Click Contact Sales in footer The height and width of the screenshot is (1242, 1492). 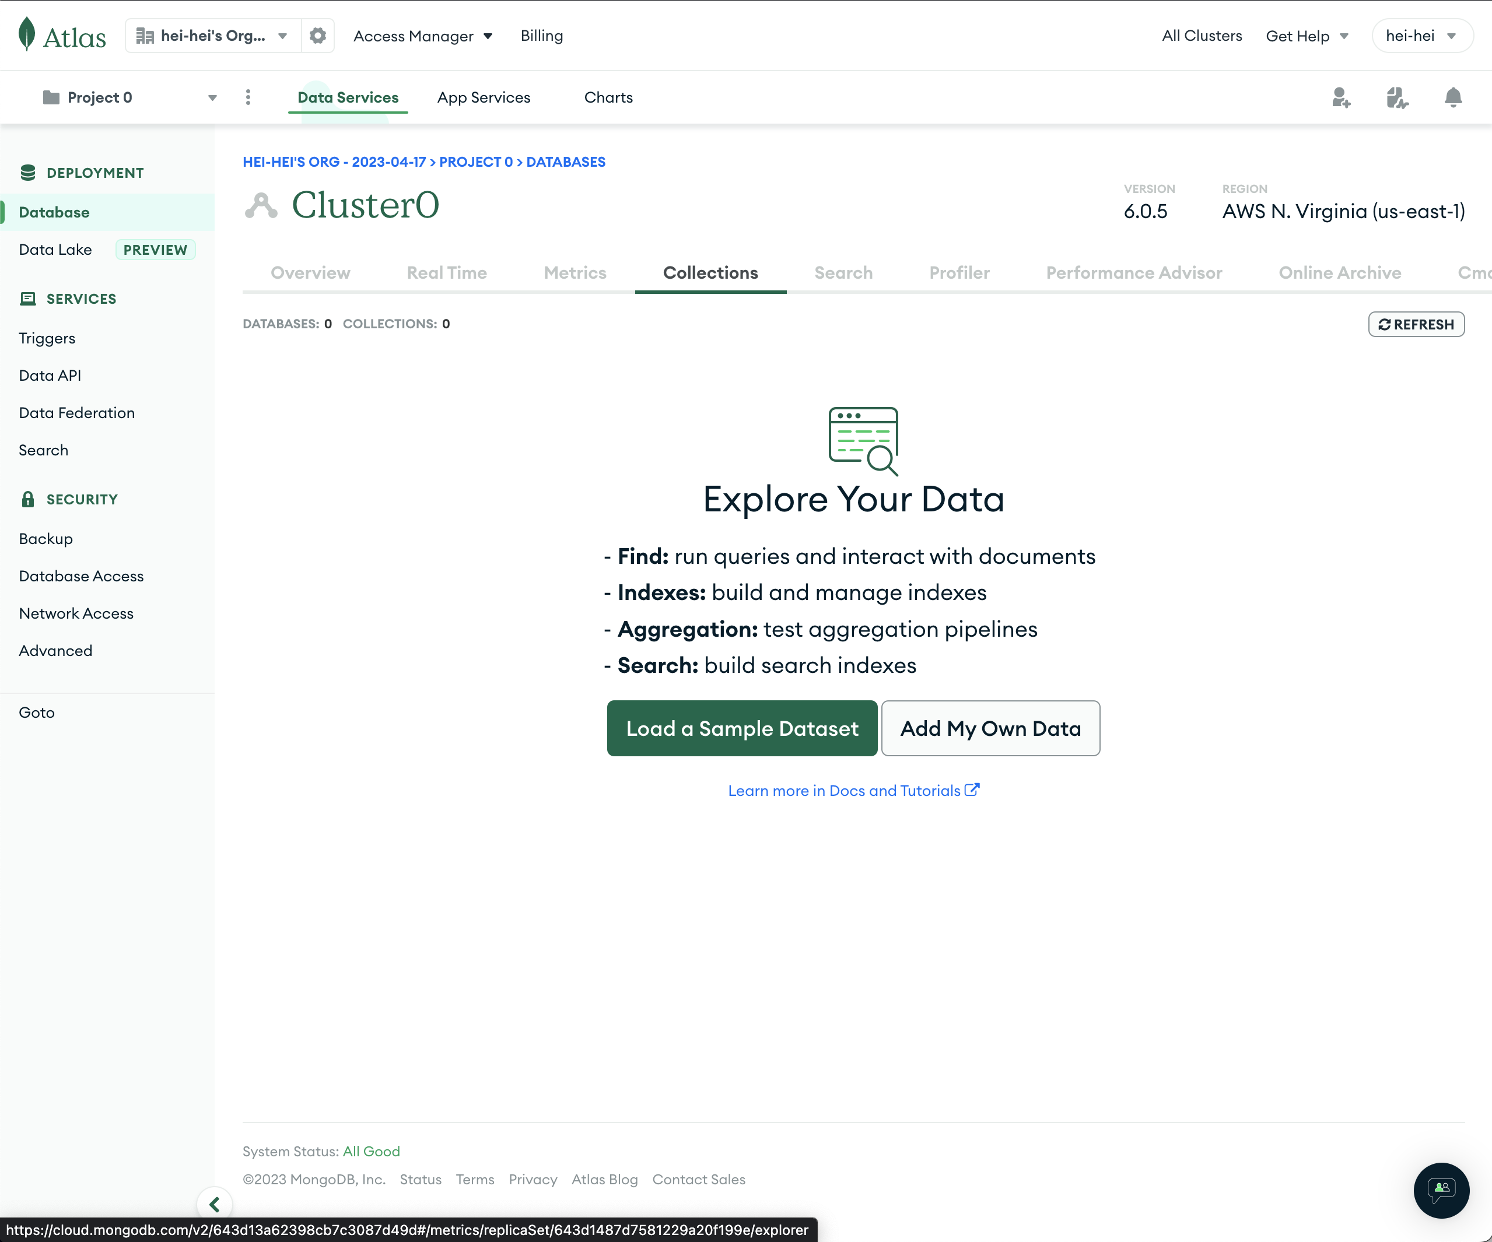pos(699,1180)
